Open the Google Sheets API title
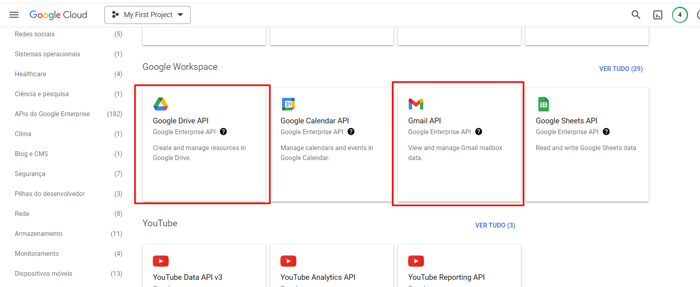The width and height of the screenshot is (700, 287). tap(566, 121)
